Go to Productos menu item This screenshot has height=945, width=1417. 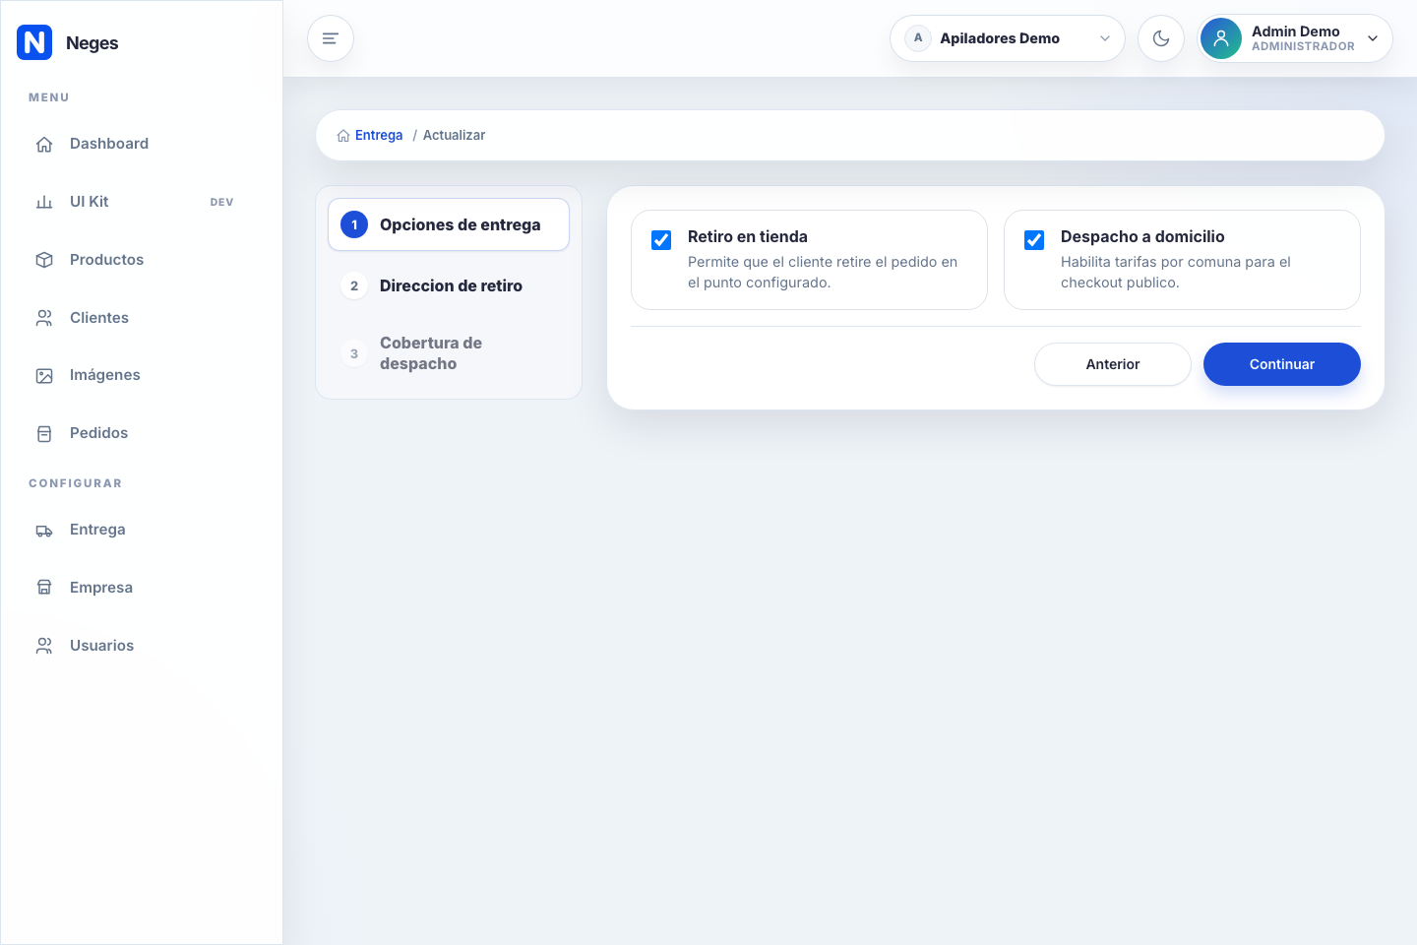tap(142, 260)
